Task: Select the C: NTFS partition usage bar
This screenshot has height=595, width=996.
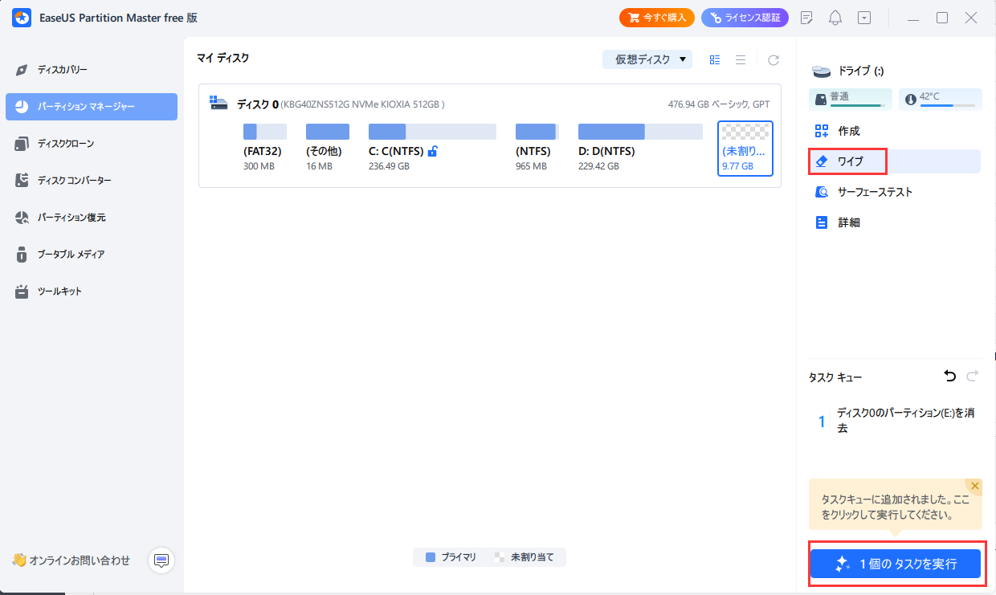Action: (x=432, y=132)
